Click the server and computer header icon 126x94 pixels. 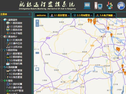click(98, 6)
